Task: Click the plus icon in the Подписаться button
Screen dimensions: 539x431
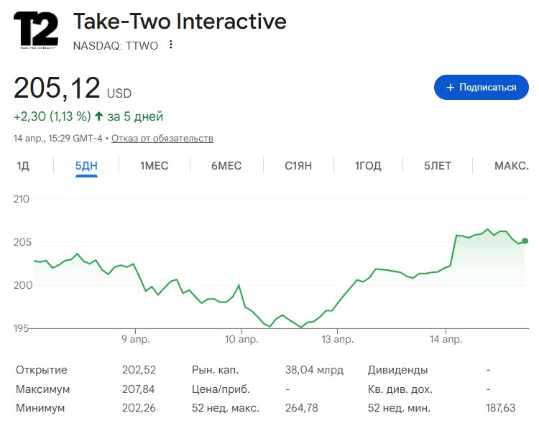Action: click(451, 87)
